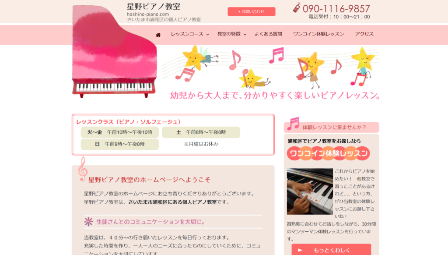Click the ワンコイン体験レッスン colorful banner
Image resolution: width=448 pixels, height=255 pixels.
point(328,153)
